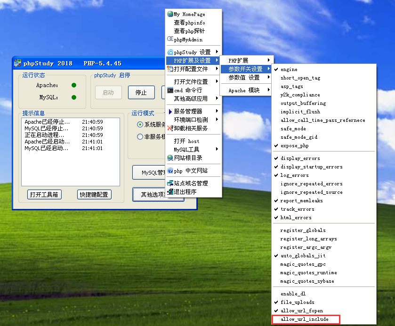This screenshot has height=326, width=395.
Task: Click the 打开工具箱 button
Action: coord(44,194)
